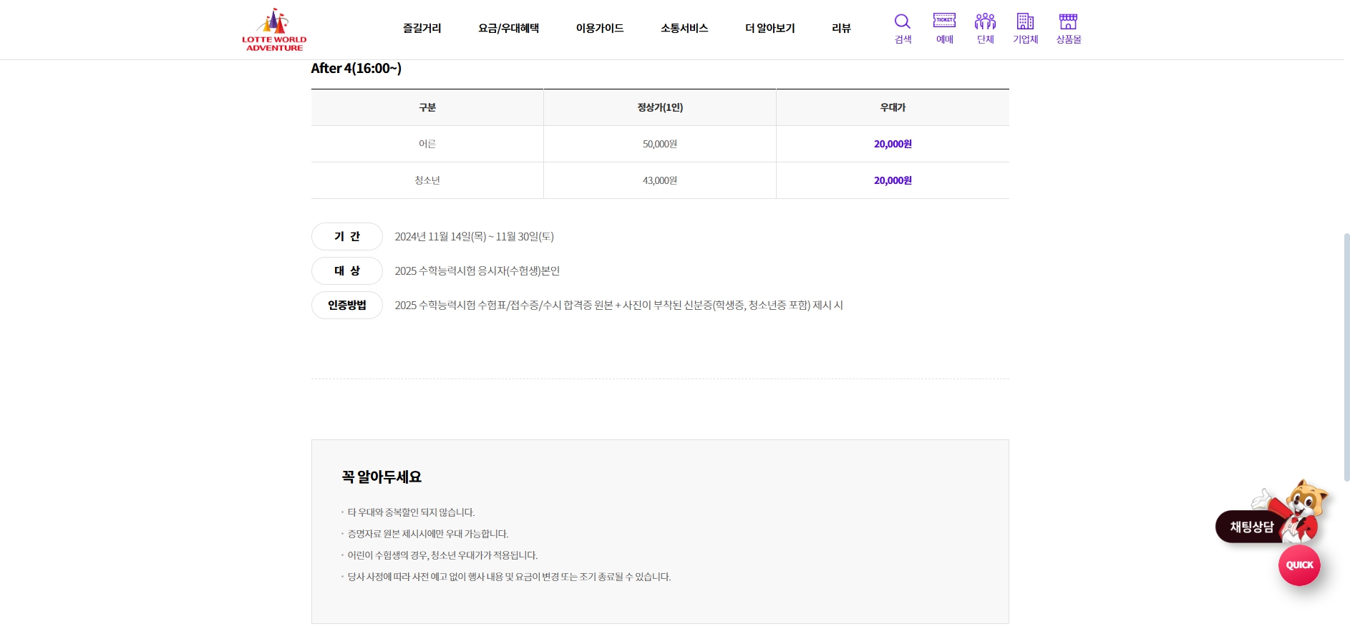Viewport: 1350px width, 629px height.
Task: Click the Lotte World Adventure logo
Action: [274, 29]
